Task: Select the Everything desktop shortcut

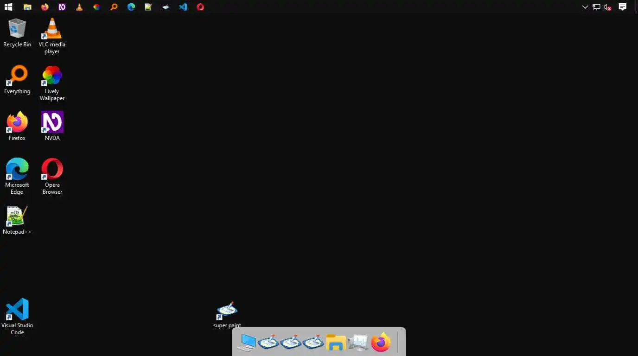Action: pyautogui.click(x=17, y=80)
